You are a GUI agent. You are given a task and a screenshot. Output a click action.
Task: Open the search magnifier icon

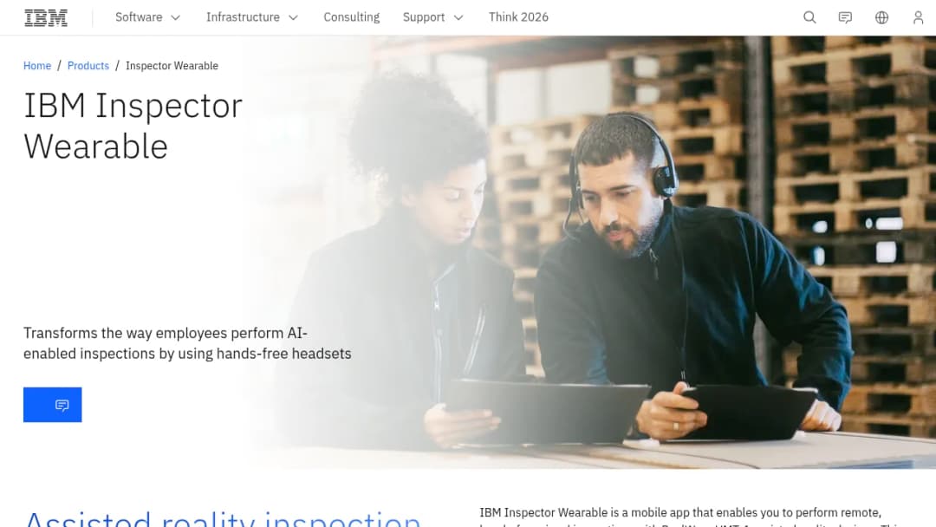tap(809, 17)
